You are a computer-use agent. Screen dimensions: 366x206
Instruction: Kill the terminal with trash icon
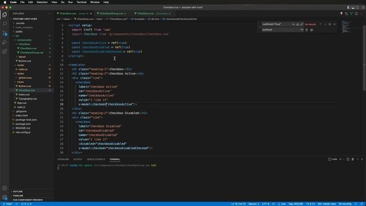(353, 159)
